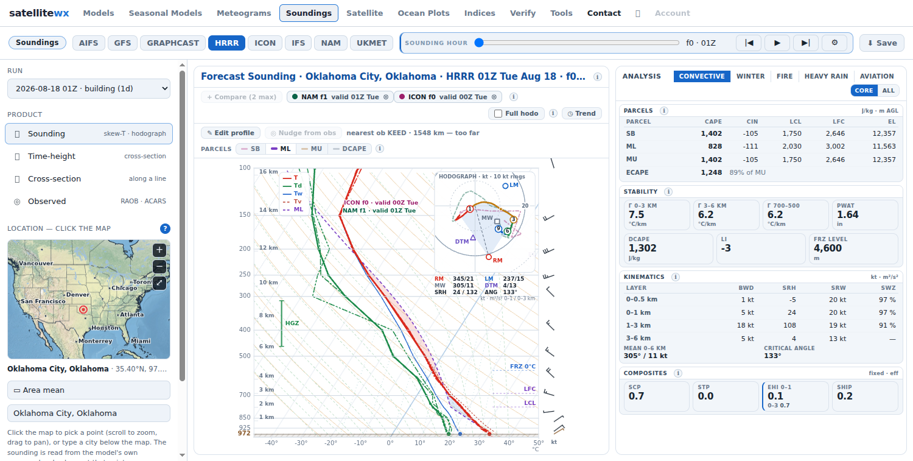The image size is (913, 461).
Task: Open the Ocean Plots menu
Action: click(424, 13)
